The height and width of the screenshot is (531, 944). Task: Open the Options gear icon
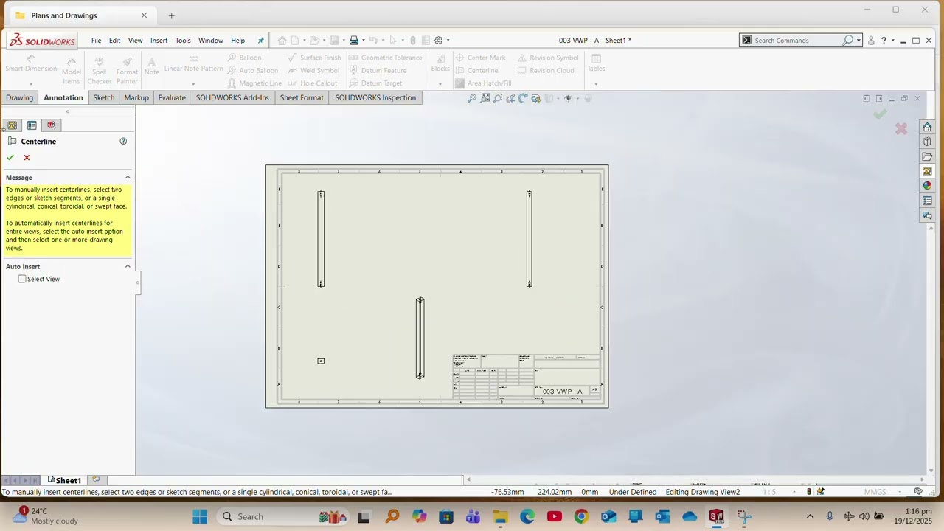pos(438,40)
